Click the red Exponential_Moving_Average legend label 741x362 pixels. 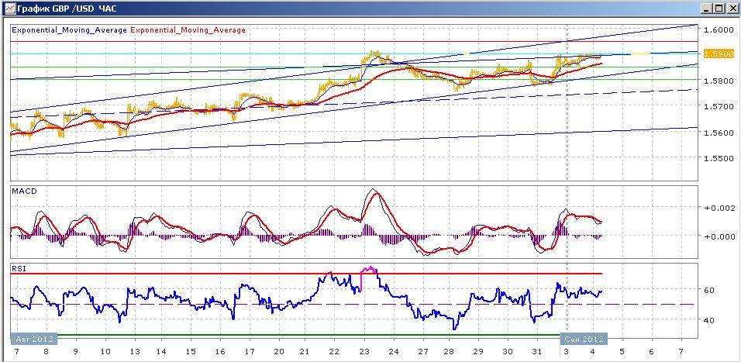188,29
